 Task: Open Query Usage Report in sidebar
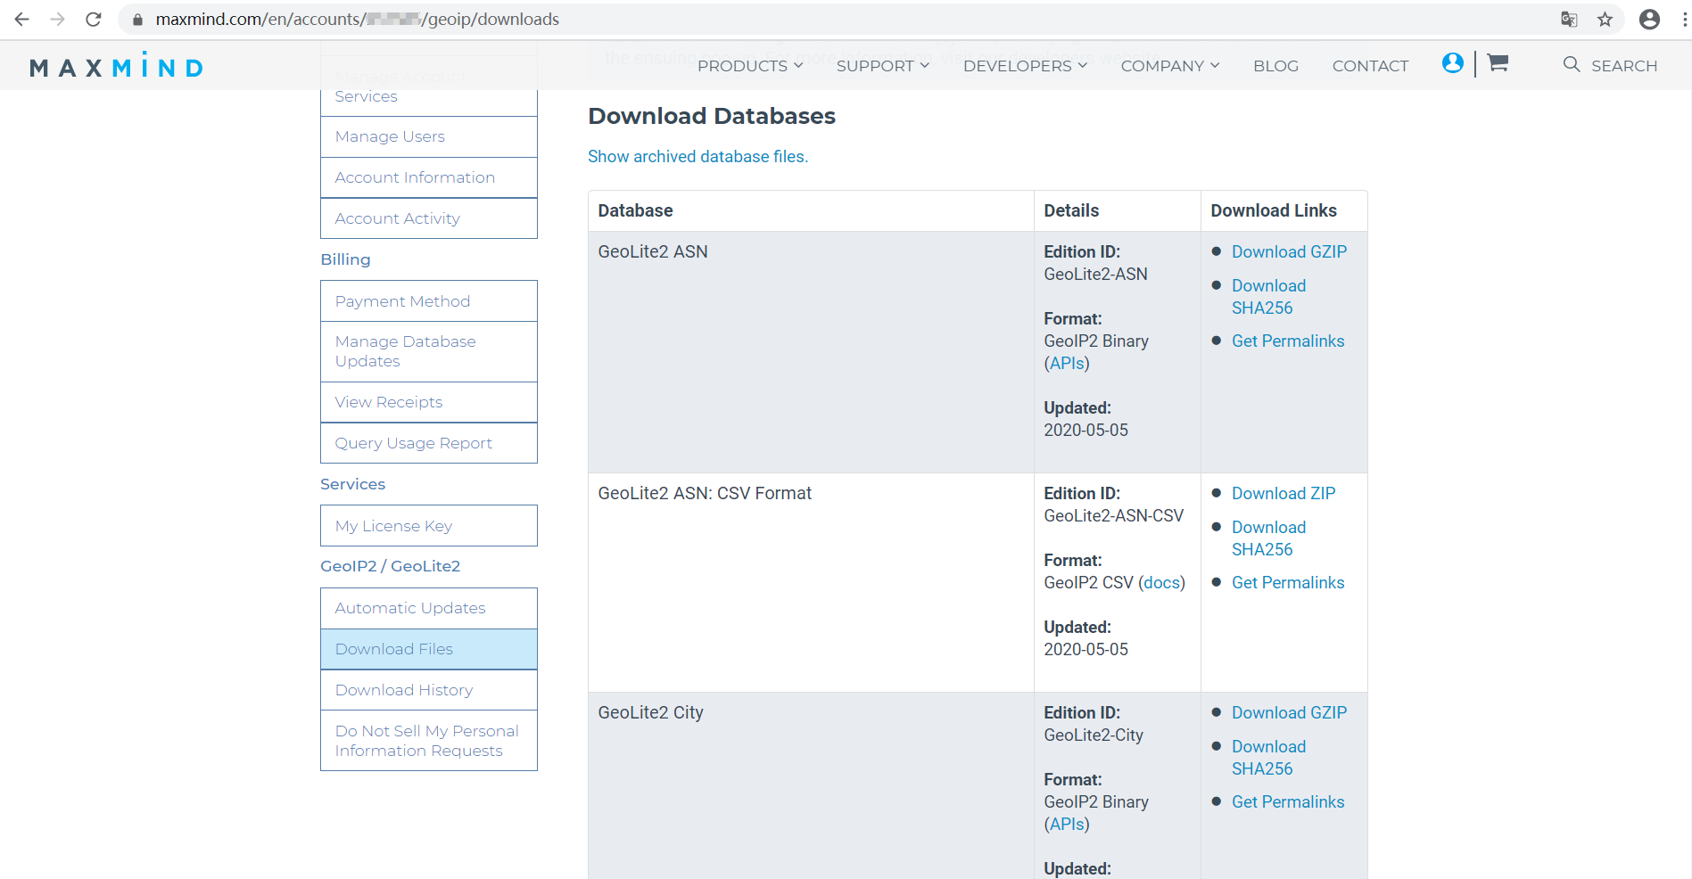429,443
